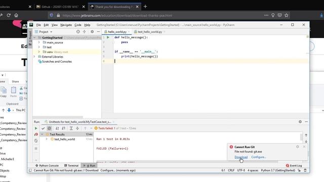Click the browser reload button
This screenshot has width=324, height=182.
pos(9,15)
